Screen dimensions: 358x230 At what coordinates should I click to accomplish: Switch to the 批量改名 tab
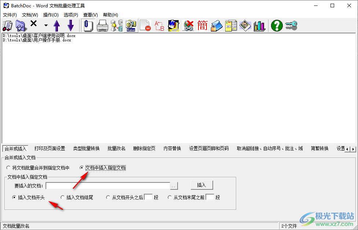point(116,149)
